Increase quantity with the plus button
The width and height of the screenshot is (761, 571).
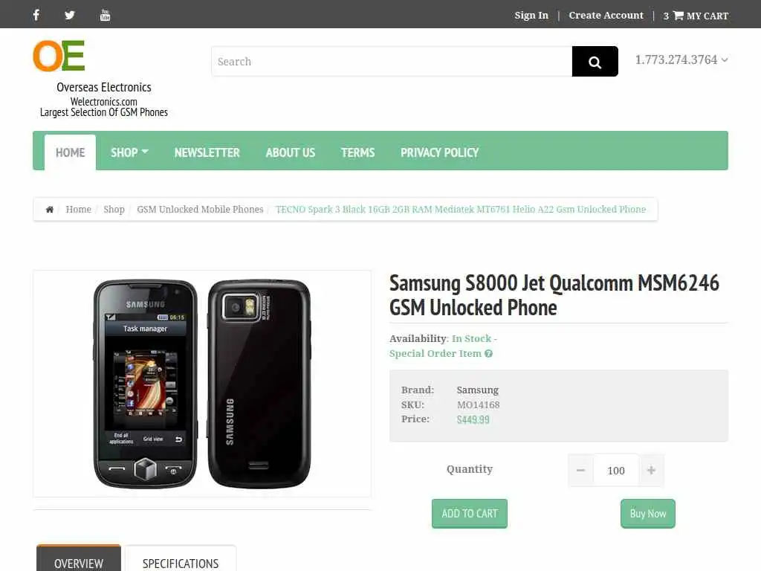point(651,470)
